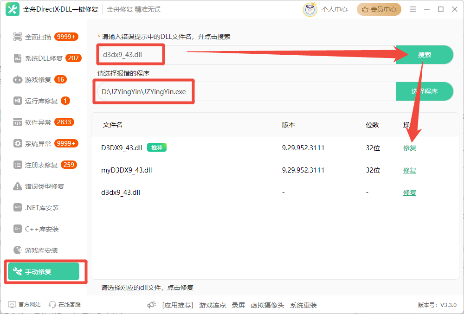The image size is (464, 314).
Task: Open 官方网站 link
Action: pos(29,305)
